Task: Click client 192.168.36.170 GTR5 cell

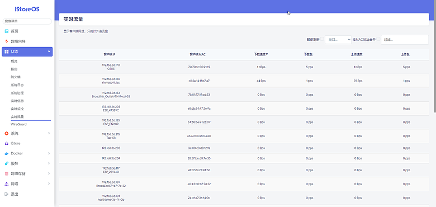Action: coord(111,67)
